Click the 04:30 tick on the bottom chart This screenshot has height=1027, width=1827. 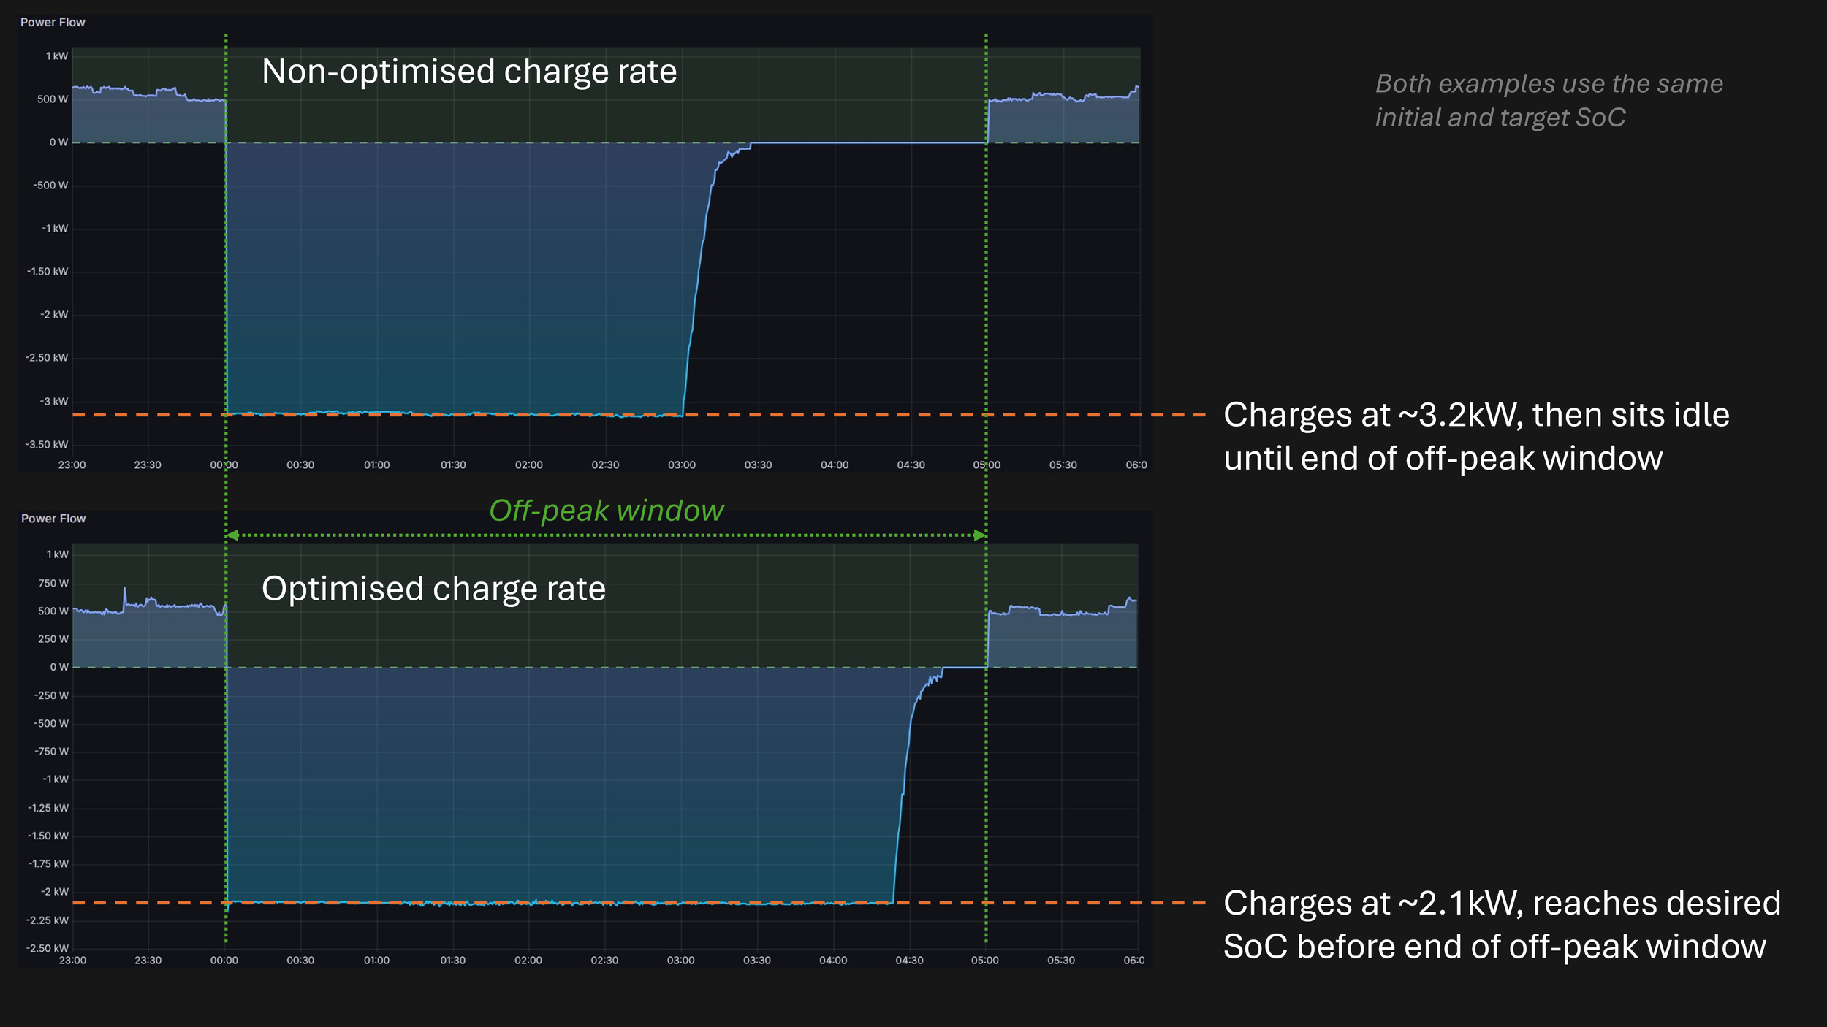909,961
